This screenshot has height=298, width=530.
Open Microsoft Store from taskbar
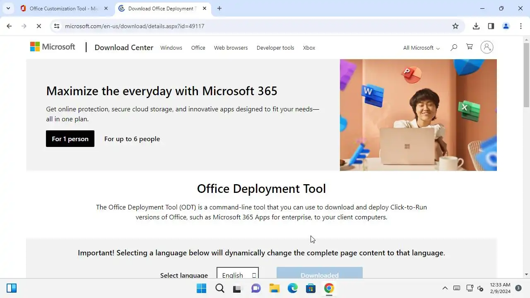point(311,288)
